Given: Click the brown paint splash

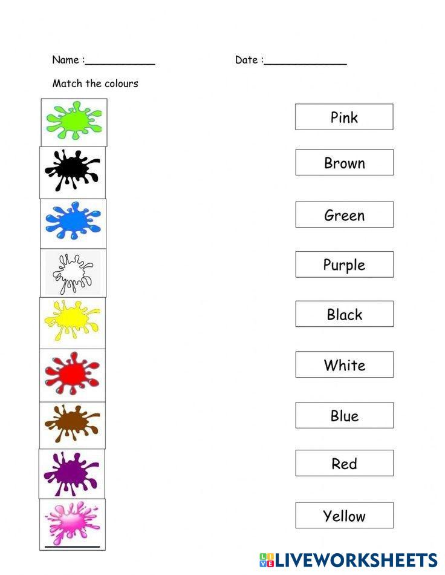Looking at the screenshot, I should (73, 423).
